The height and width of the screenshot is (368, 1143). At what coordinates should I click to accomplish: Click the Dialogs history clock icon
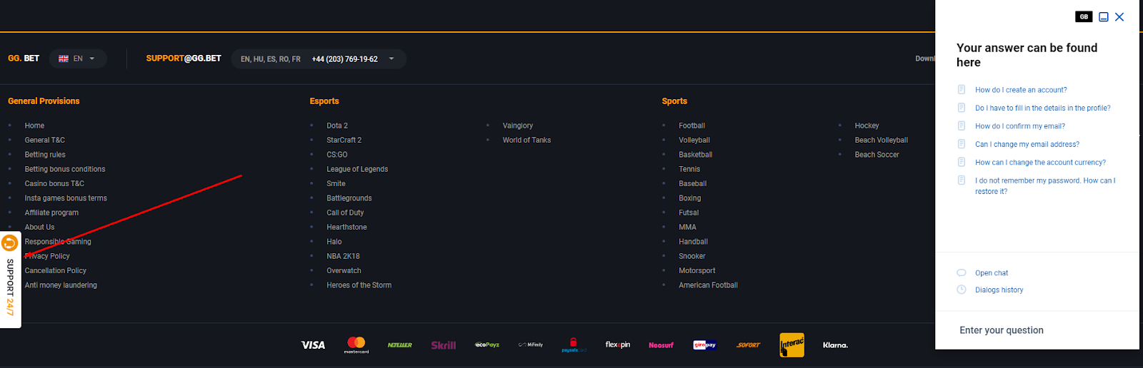pos(962,290)
